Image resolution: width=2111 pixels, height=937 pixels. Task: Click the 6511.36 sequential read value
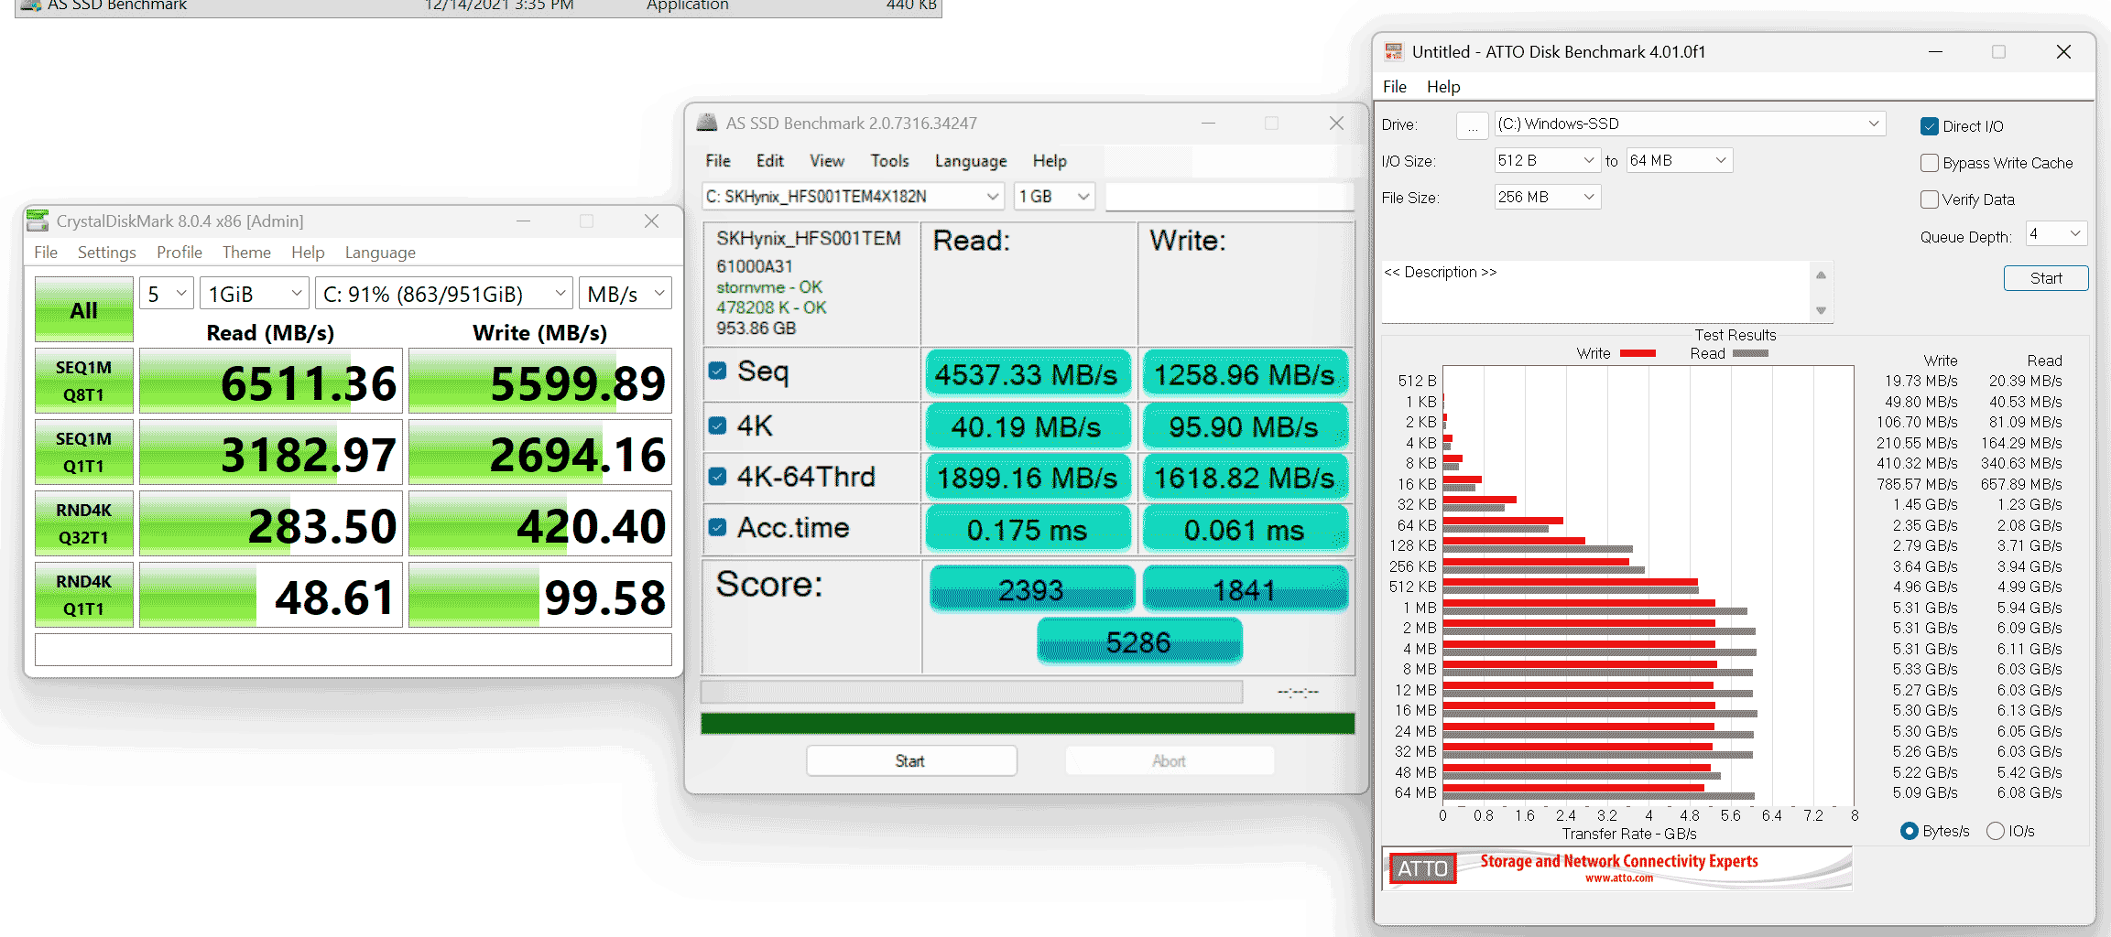271,382
